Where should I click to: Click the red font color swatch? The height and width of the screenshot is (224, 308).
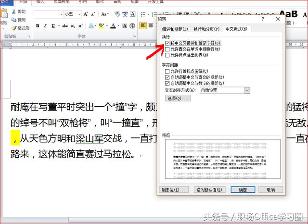(x=113, y=25)
